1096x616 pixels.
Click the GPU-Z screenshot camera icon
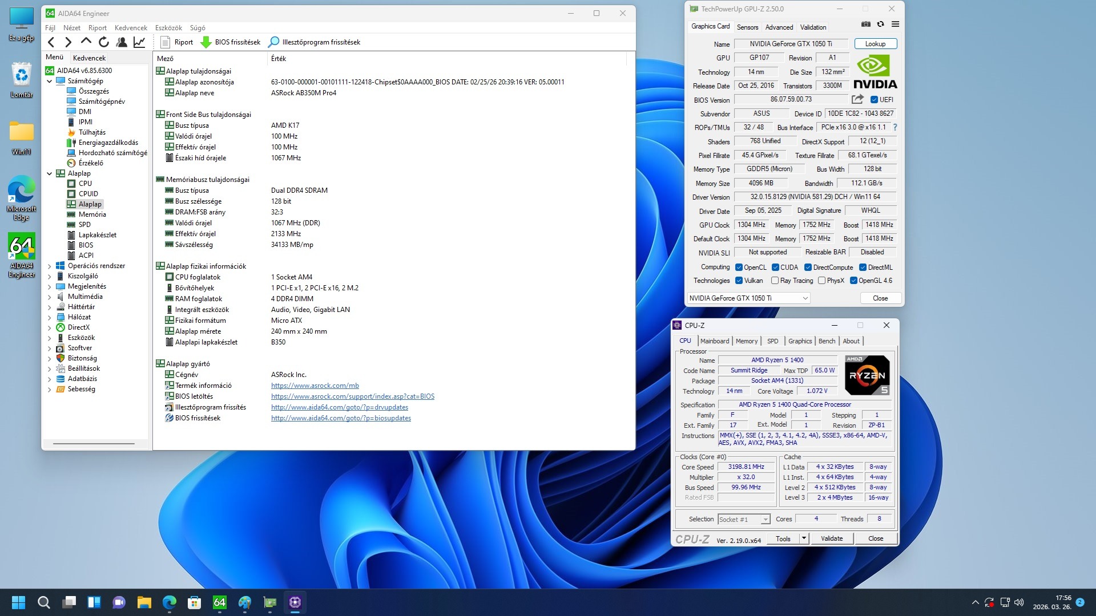(866, 24)
